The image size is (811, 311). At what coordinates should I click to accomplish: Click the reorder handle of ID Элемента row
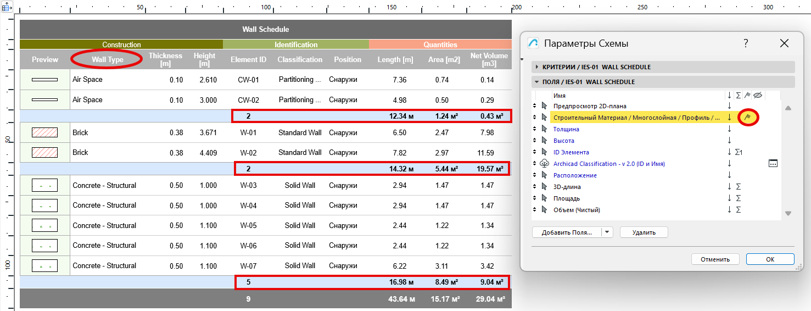point(534,152)
